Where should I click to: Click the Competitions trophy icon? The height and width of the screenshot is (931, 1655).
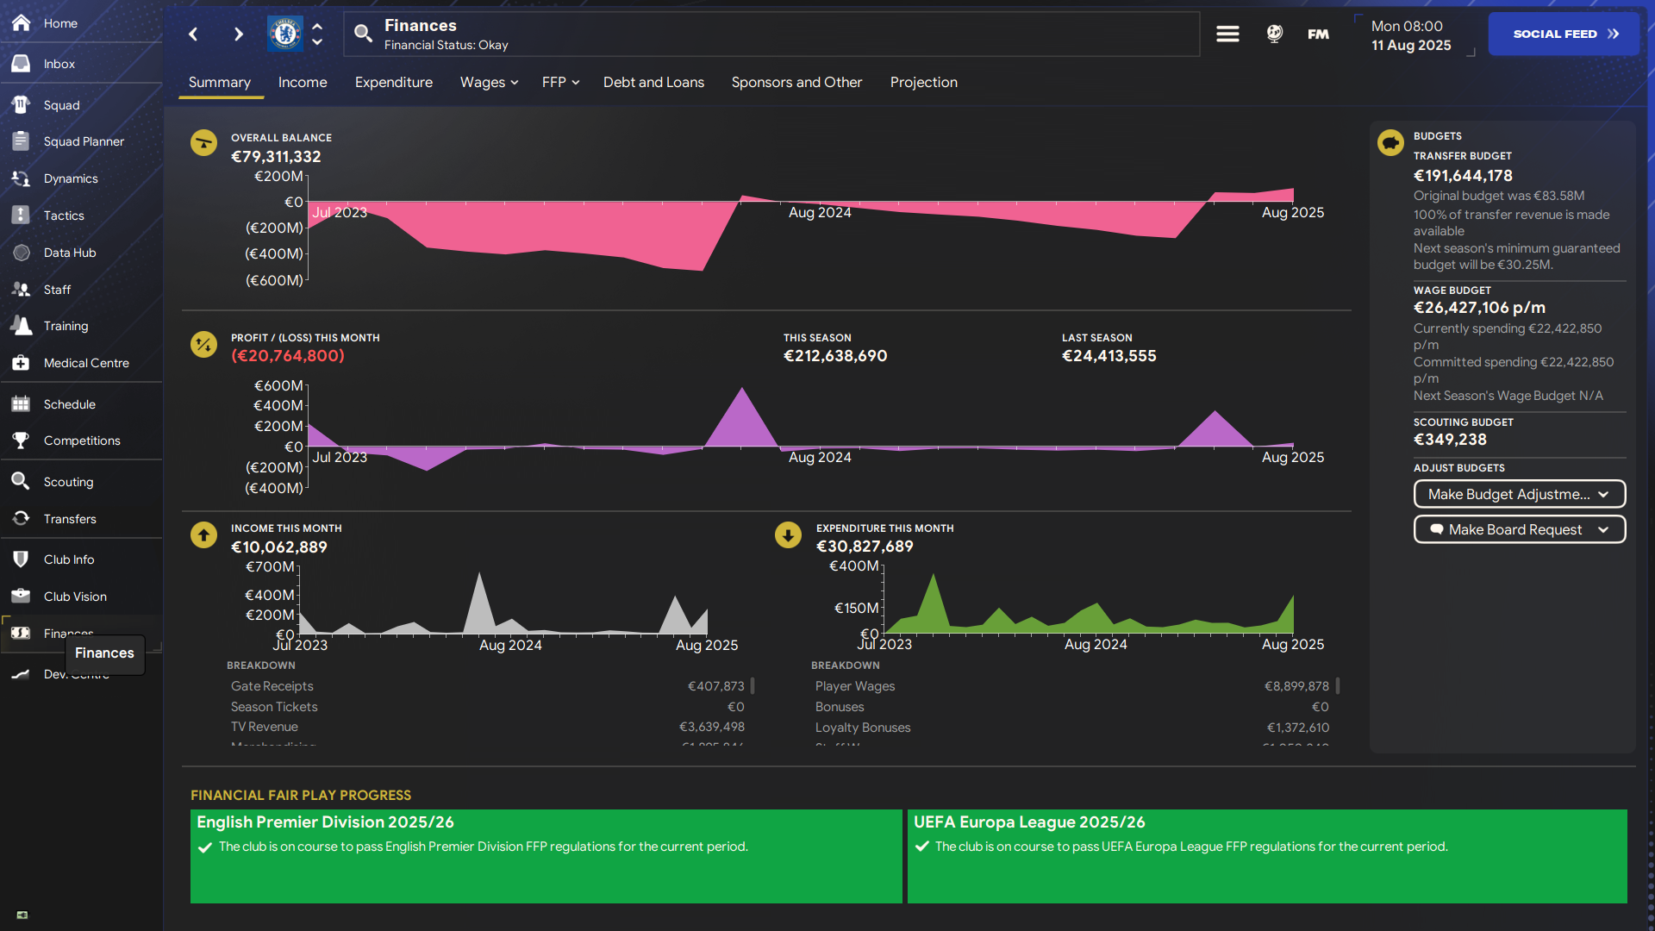point(21,441)
